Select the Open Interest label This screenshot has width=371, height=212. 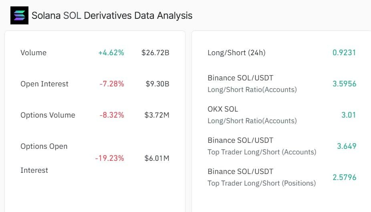tap(44, 84)
